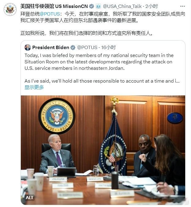191x207 pixels.
Task: Open the @POTUS handle in the quoted tweet
Action: [x=87, y=47]
